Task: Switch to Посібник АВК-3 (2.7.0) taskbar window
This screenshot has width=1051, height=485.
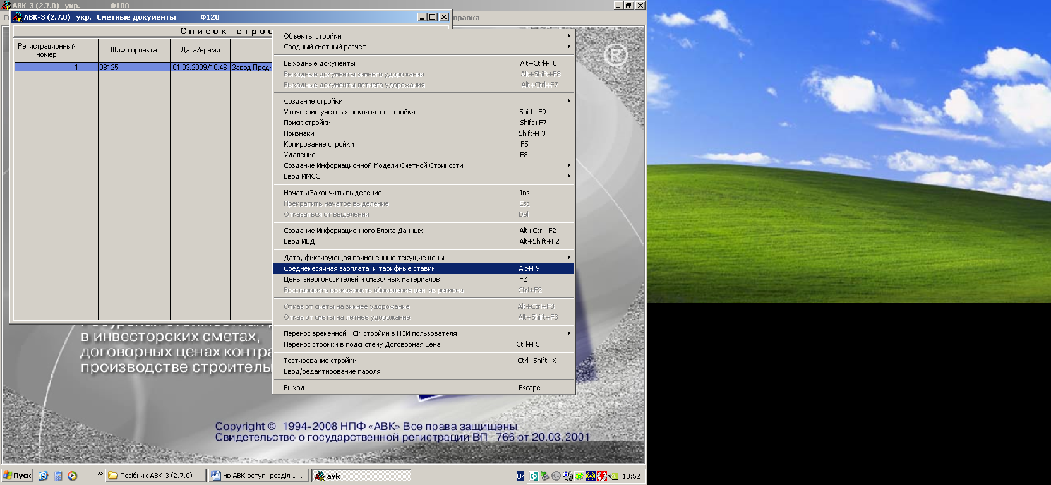Action: click(155, 476)
